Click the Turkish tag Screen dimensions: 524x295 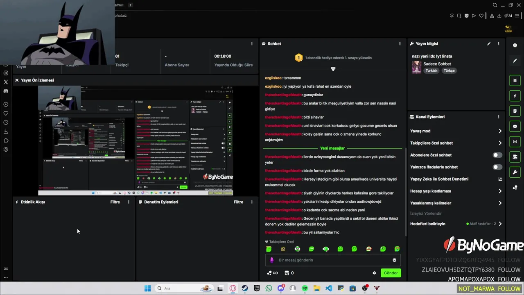pos(431,70)
